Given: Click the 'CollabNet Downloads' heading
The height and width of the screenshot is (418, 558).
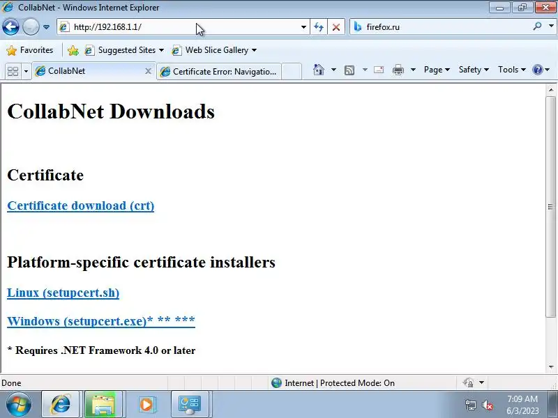Looking at the screenshot, I should (x=111, y=111).
